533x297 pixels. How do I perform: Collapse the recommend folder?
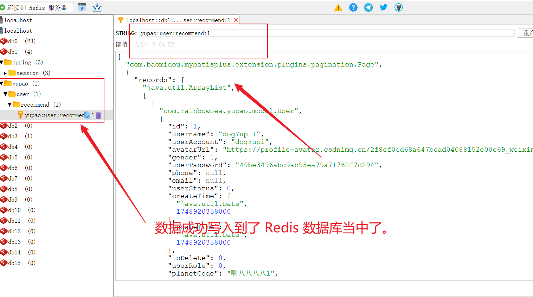click(9, 105)
